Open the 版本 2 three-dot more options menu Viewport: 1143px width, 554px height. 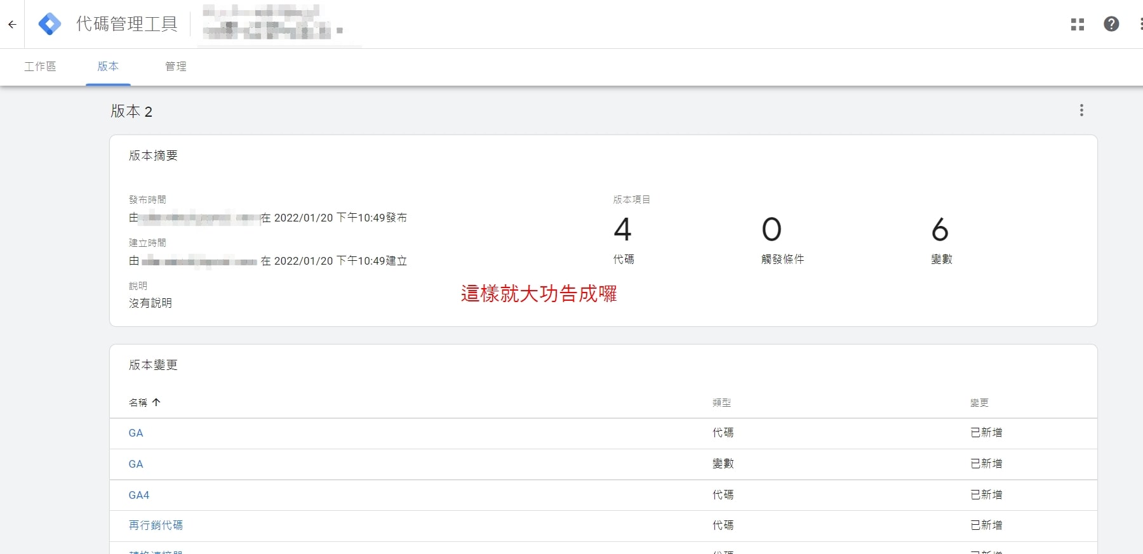(1081, 110)
